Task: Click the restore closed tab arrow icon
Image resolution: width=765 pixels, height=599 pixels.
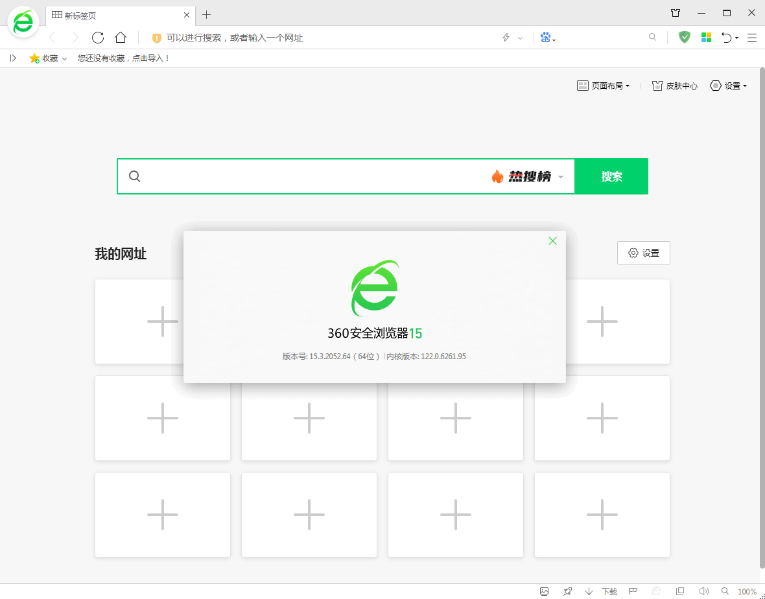Action: click(x=726, y=37)
